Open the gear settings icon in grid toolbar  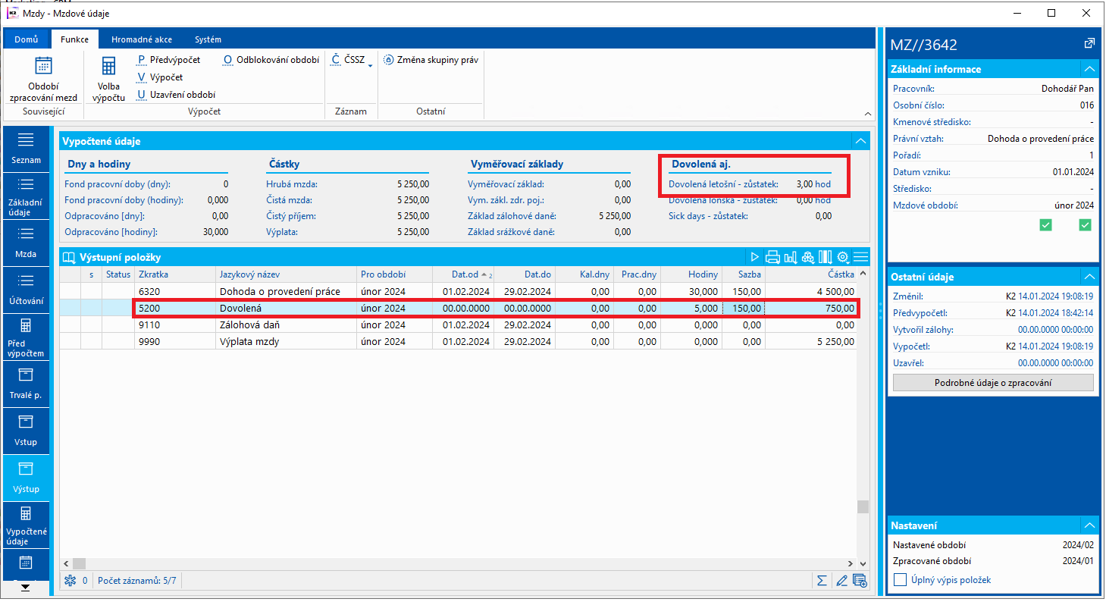(842, 257)
